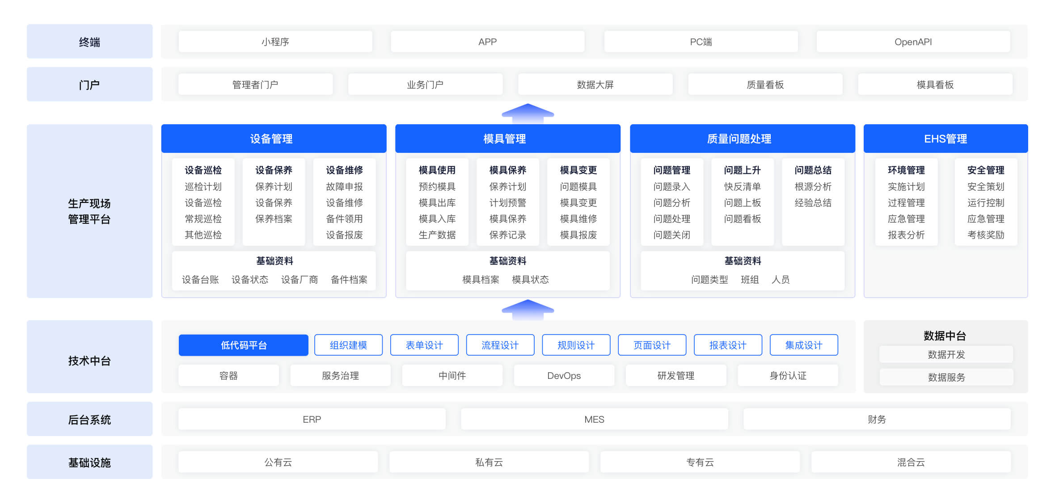Click 巡检计划 under 设备巡检

203,186
